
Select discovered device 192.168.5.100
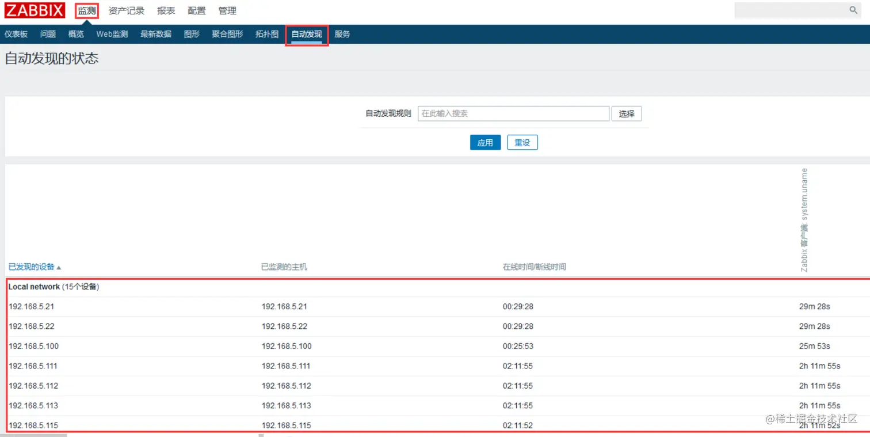tap(33, 346)
